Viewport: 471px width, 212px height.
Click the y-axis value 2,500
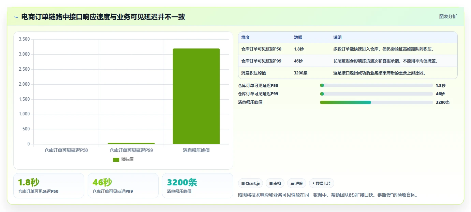[x=24, y=69]
